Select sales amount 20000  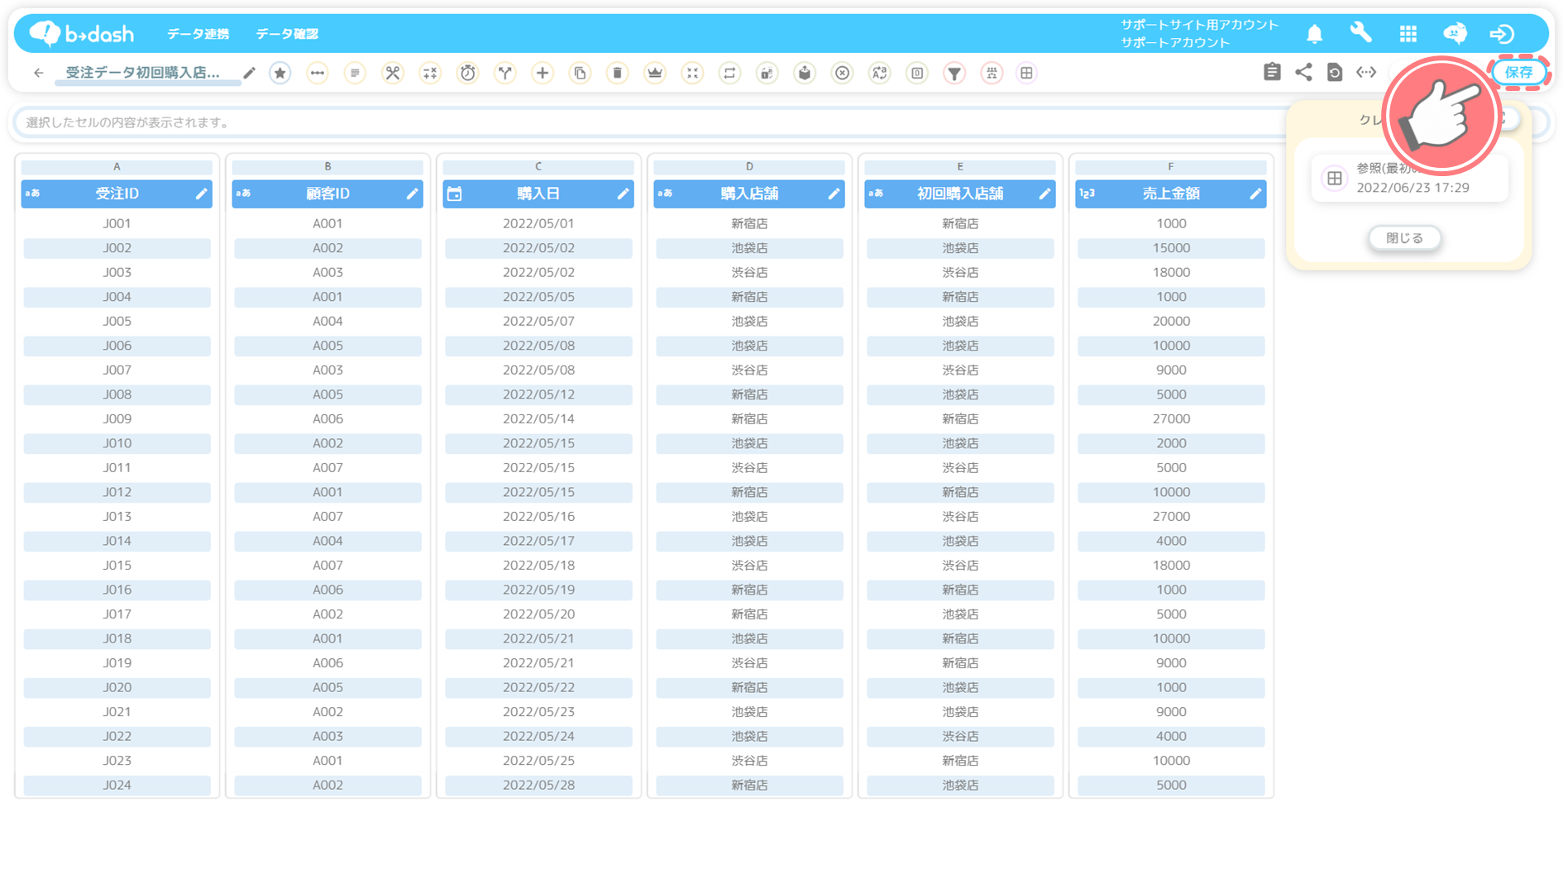(1171, 321)
